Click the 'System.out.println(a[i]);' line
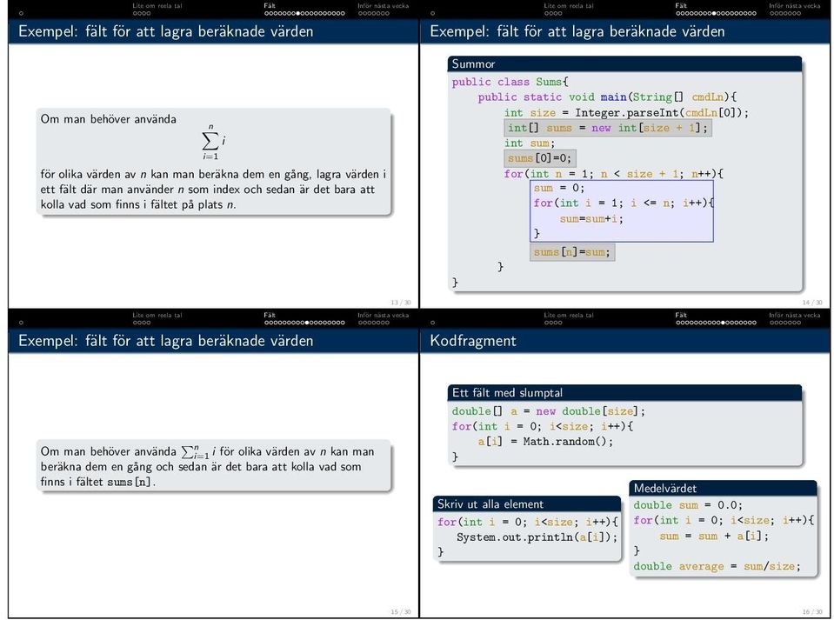This screenshot has width=834, height=620. (x=536, y=537)
